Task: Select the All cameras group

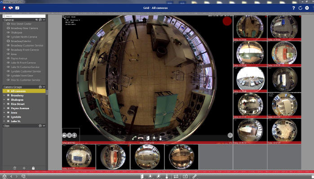Action: point(24,91)
